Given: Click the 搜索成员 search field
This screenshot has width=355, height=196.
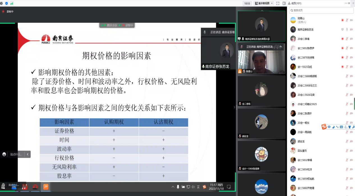Looking at the screenshot, I should (321, 10).
